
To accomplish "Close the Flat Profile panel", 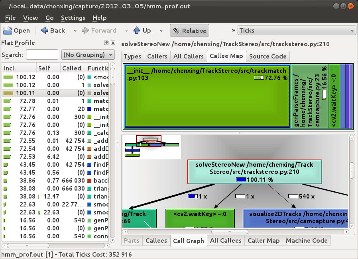I will click(x=112, y=43).
